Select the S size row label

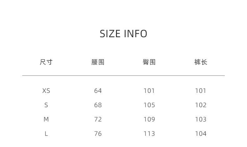point(46,105)
